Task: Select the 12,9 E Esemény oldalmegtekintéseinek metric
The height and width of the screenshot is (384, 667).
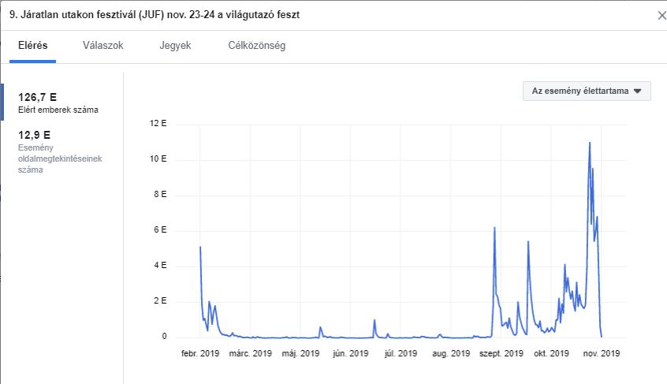Action: point(61,151)
